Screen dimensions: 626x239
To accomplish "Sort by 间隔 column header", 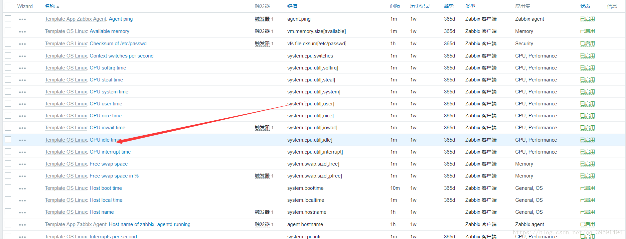I will coord(395,6).
